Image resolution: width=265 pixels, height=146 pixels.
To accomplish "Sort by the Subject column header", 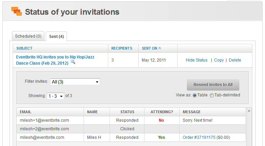I will pyautogui.click(x=24, y=48).
